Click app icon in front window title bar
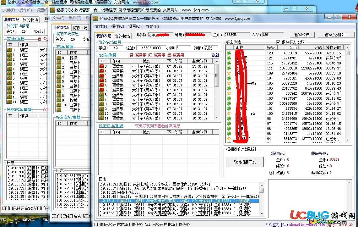 click(95, 19)
